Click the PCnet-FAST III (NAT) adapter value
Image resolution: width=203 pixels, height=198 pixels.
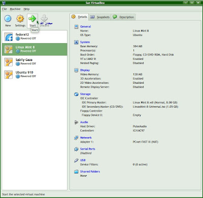click(x=146, y=142)
